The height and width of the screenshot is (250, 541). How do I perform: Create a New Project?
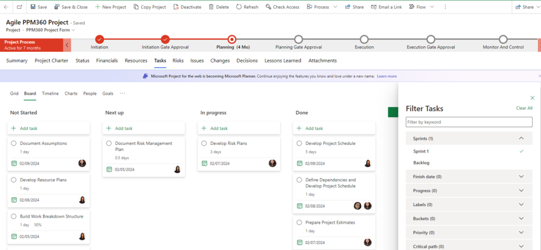pos(110,7)
